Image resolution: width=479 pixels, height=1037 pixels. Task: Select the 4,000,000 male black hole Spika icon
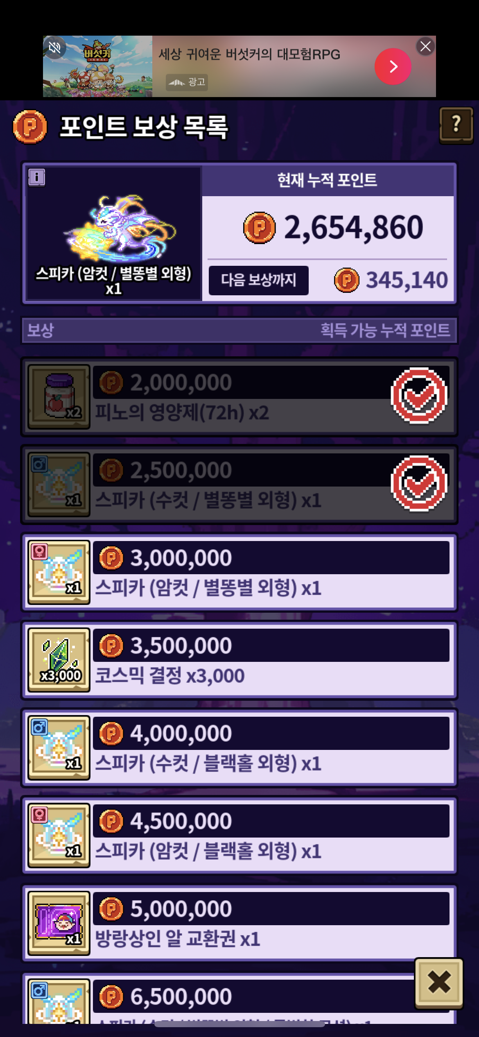[x=59, y=747]
